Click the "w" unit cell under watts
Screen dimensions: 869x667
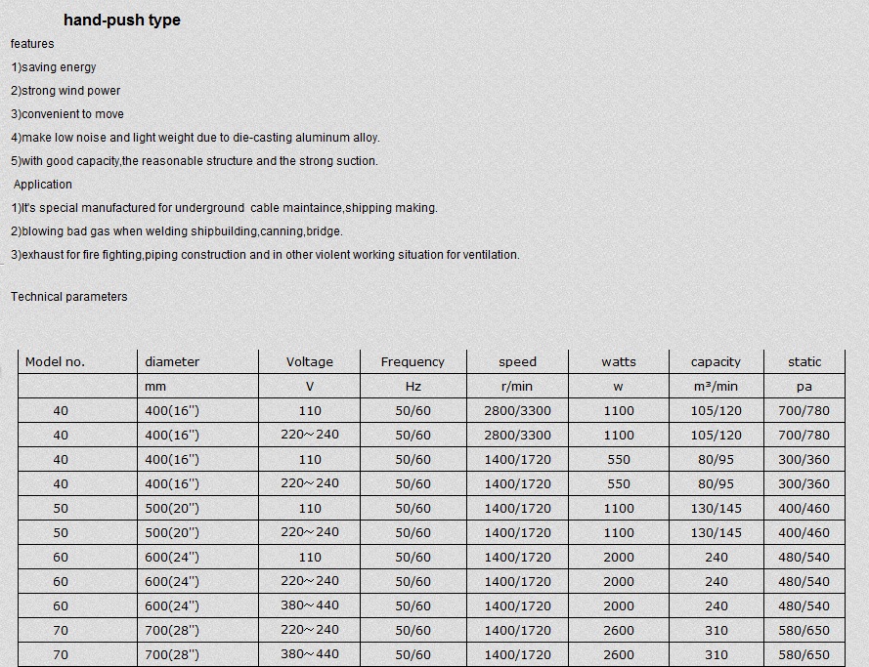pos(618,387)
